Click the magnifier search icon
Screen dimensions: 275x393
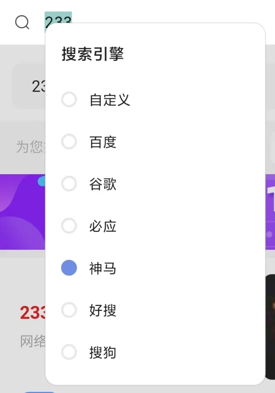[x=22, y=22]
